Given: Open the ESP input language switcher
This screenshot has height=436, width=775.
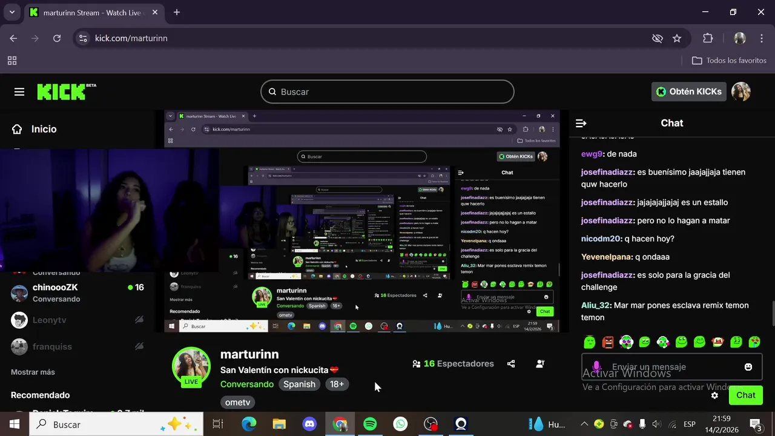Looking at the screenshot, I should click(x=689, y=424).
